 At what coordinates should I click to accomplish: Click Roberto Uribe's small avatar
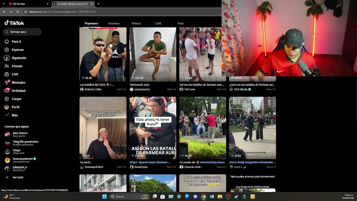(x=82, y=89)
